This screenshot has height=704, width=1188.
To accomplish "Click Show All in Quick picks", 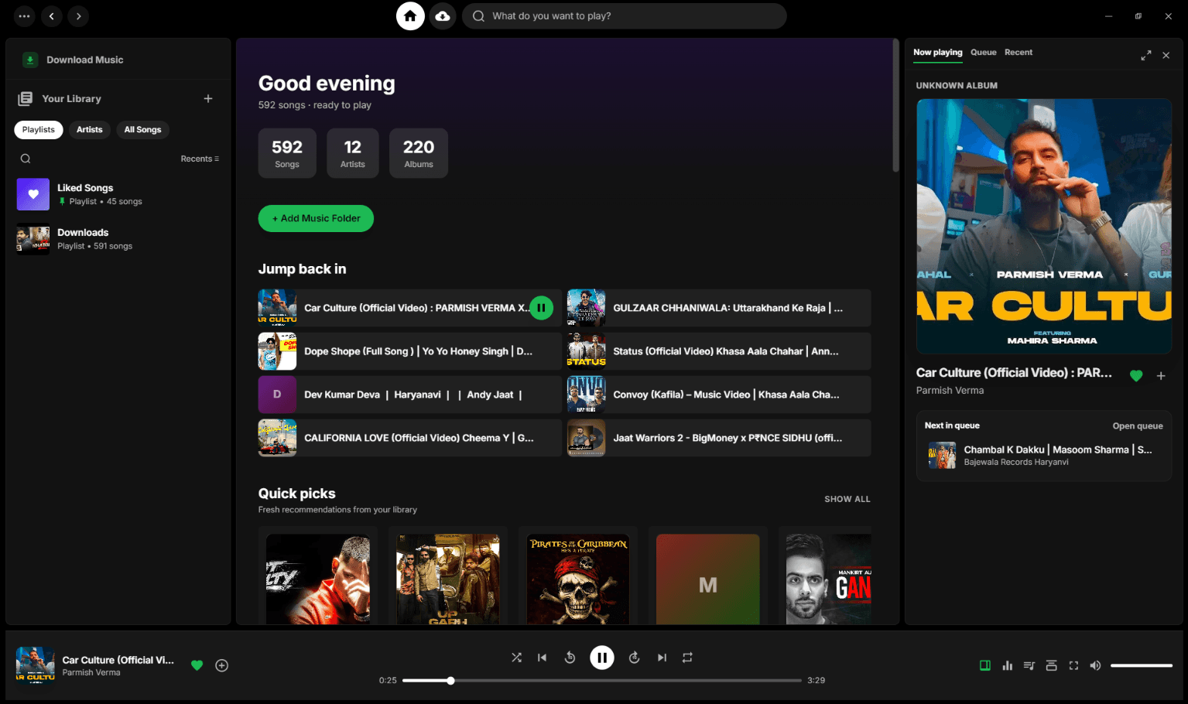I will (x=847, y=499).
